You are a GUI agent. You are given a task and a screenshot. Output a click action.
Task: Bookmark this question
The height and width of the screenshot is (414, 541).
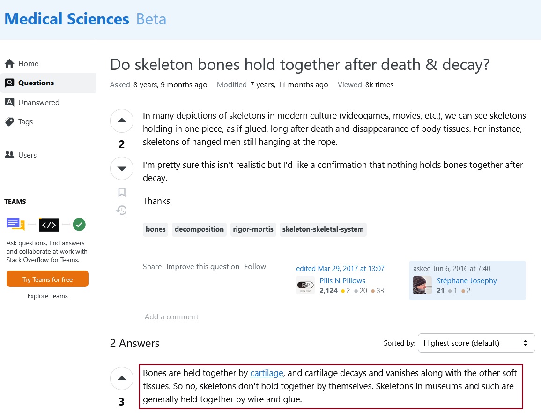(122, 192)
